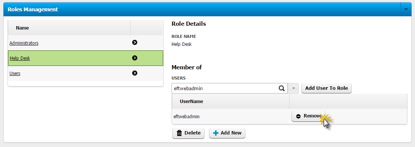Remove eftwebadmin from the role
This screenshot has height=147, width=415.
point(308,116)
